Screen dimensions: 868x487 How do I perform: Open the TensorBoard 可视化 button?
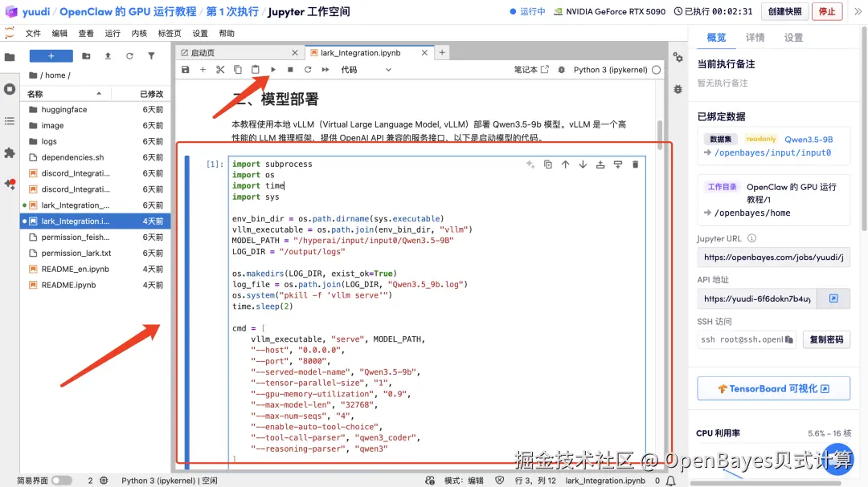pos(773,388)
